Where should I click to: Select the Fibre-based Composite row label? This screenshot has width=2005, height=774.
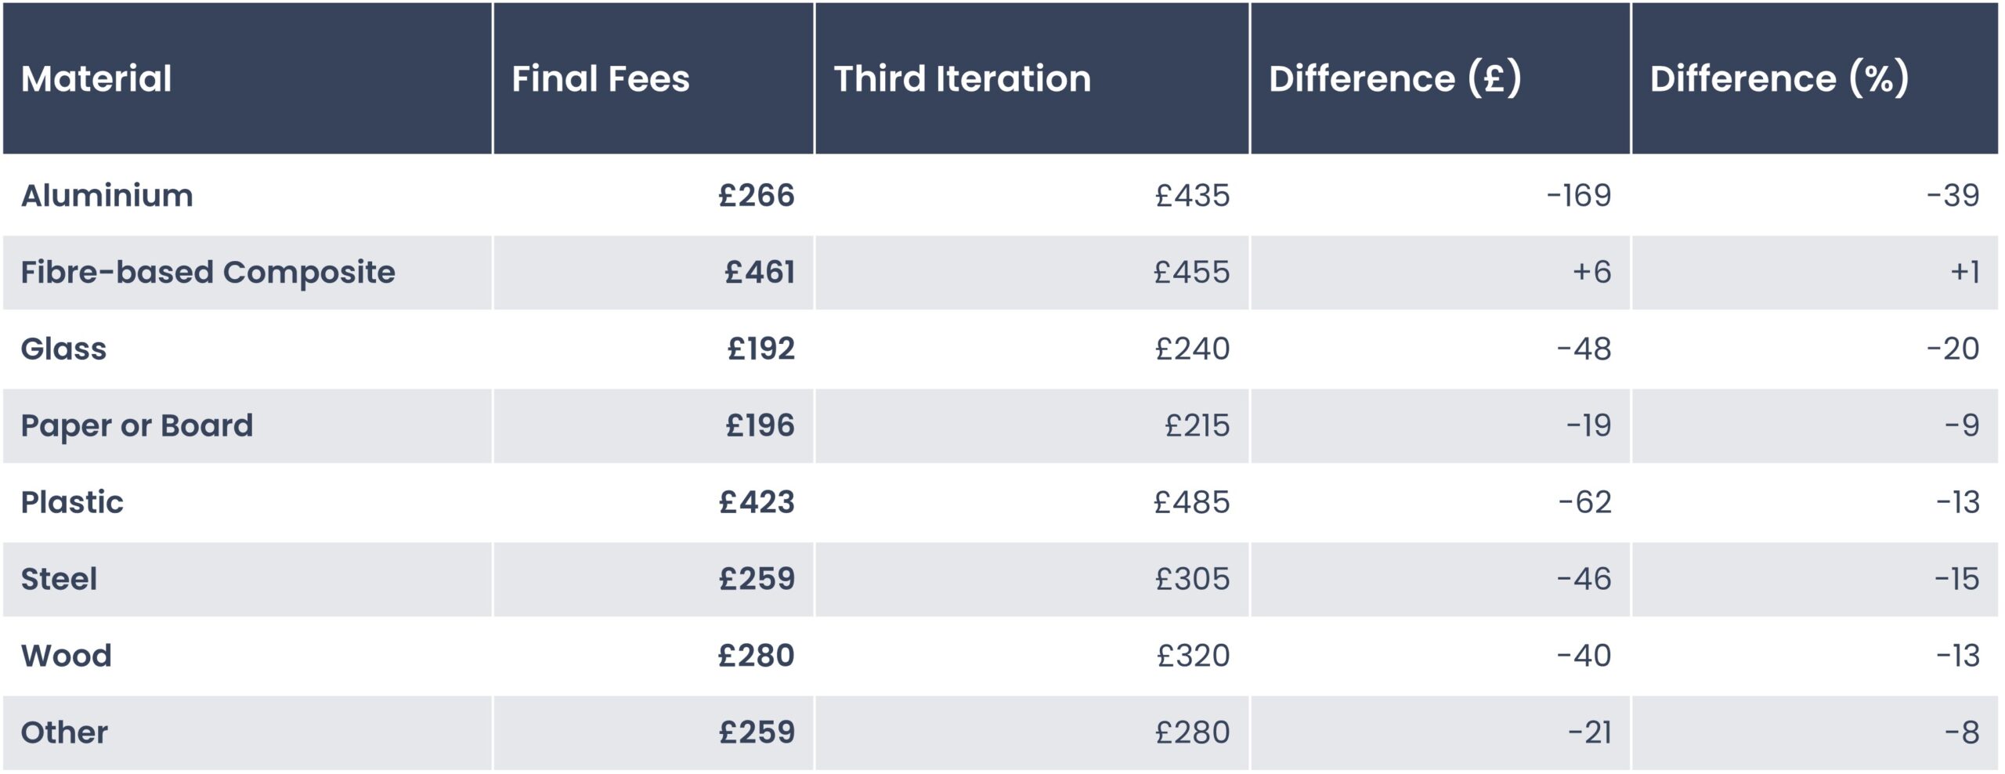[x=208, y=272]
